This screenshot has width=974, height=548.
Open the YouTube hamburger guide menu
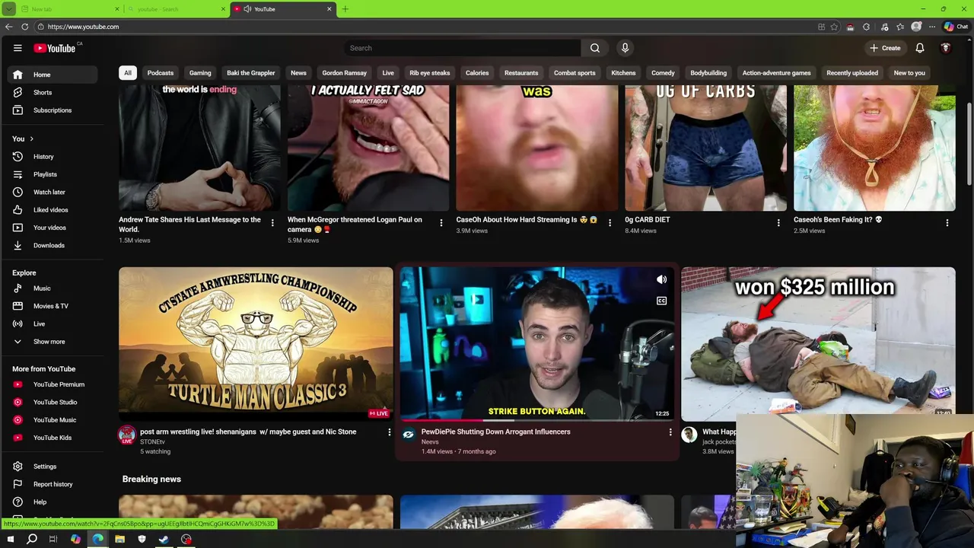(18, 48)
